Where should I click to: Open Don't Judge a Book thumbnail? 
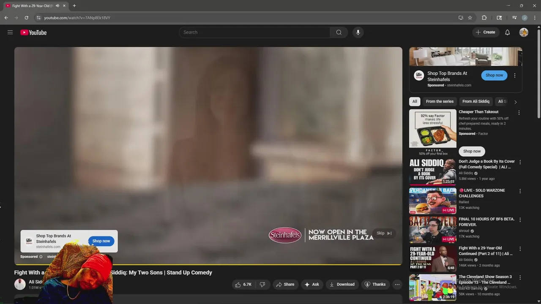coord(433,171)
